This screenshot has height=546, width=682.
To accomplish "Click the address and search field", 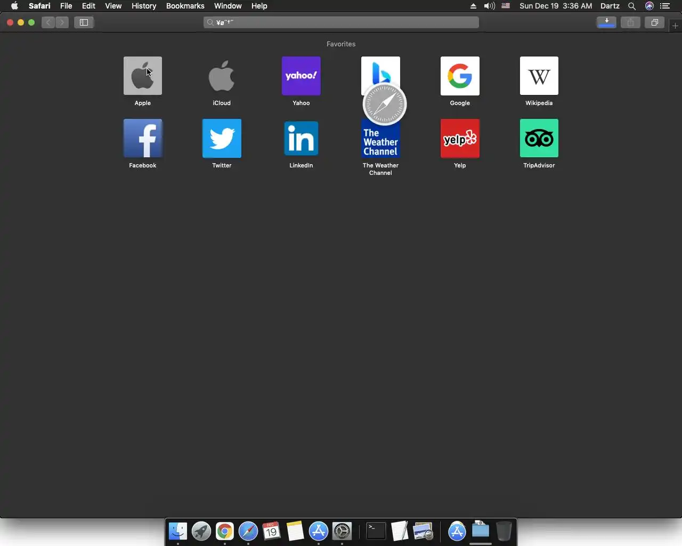I will point(341,22).
